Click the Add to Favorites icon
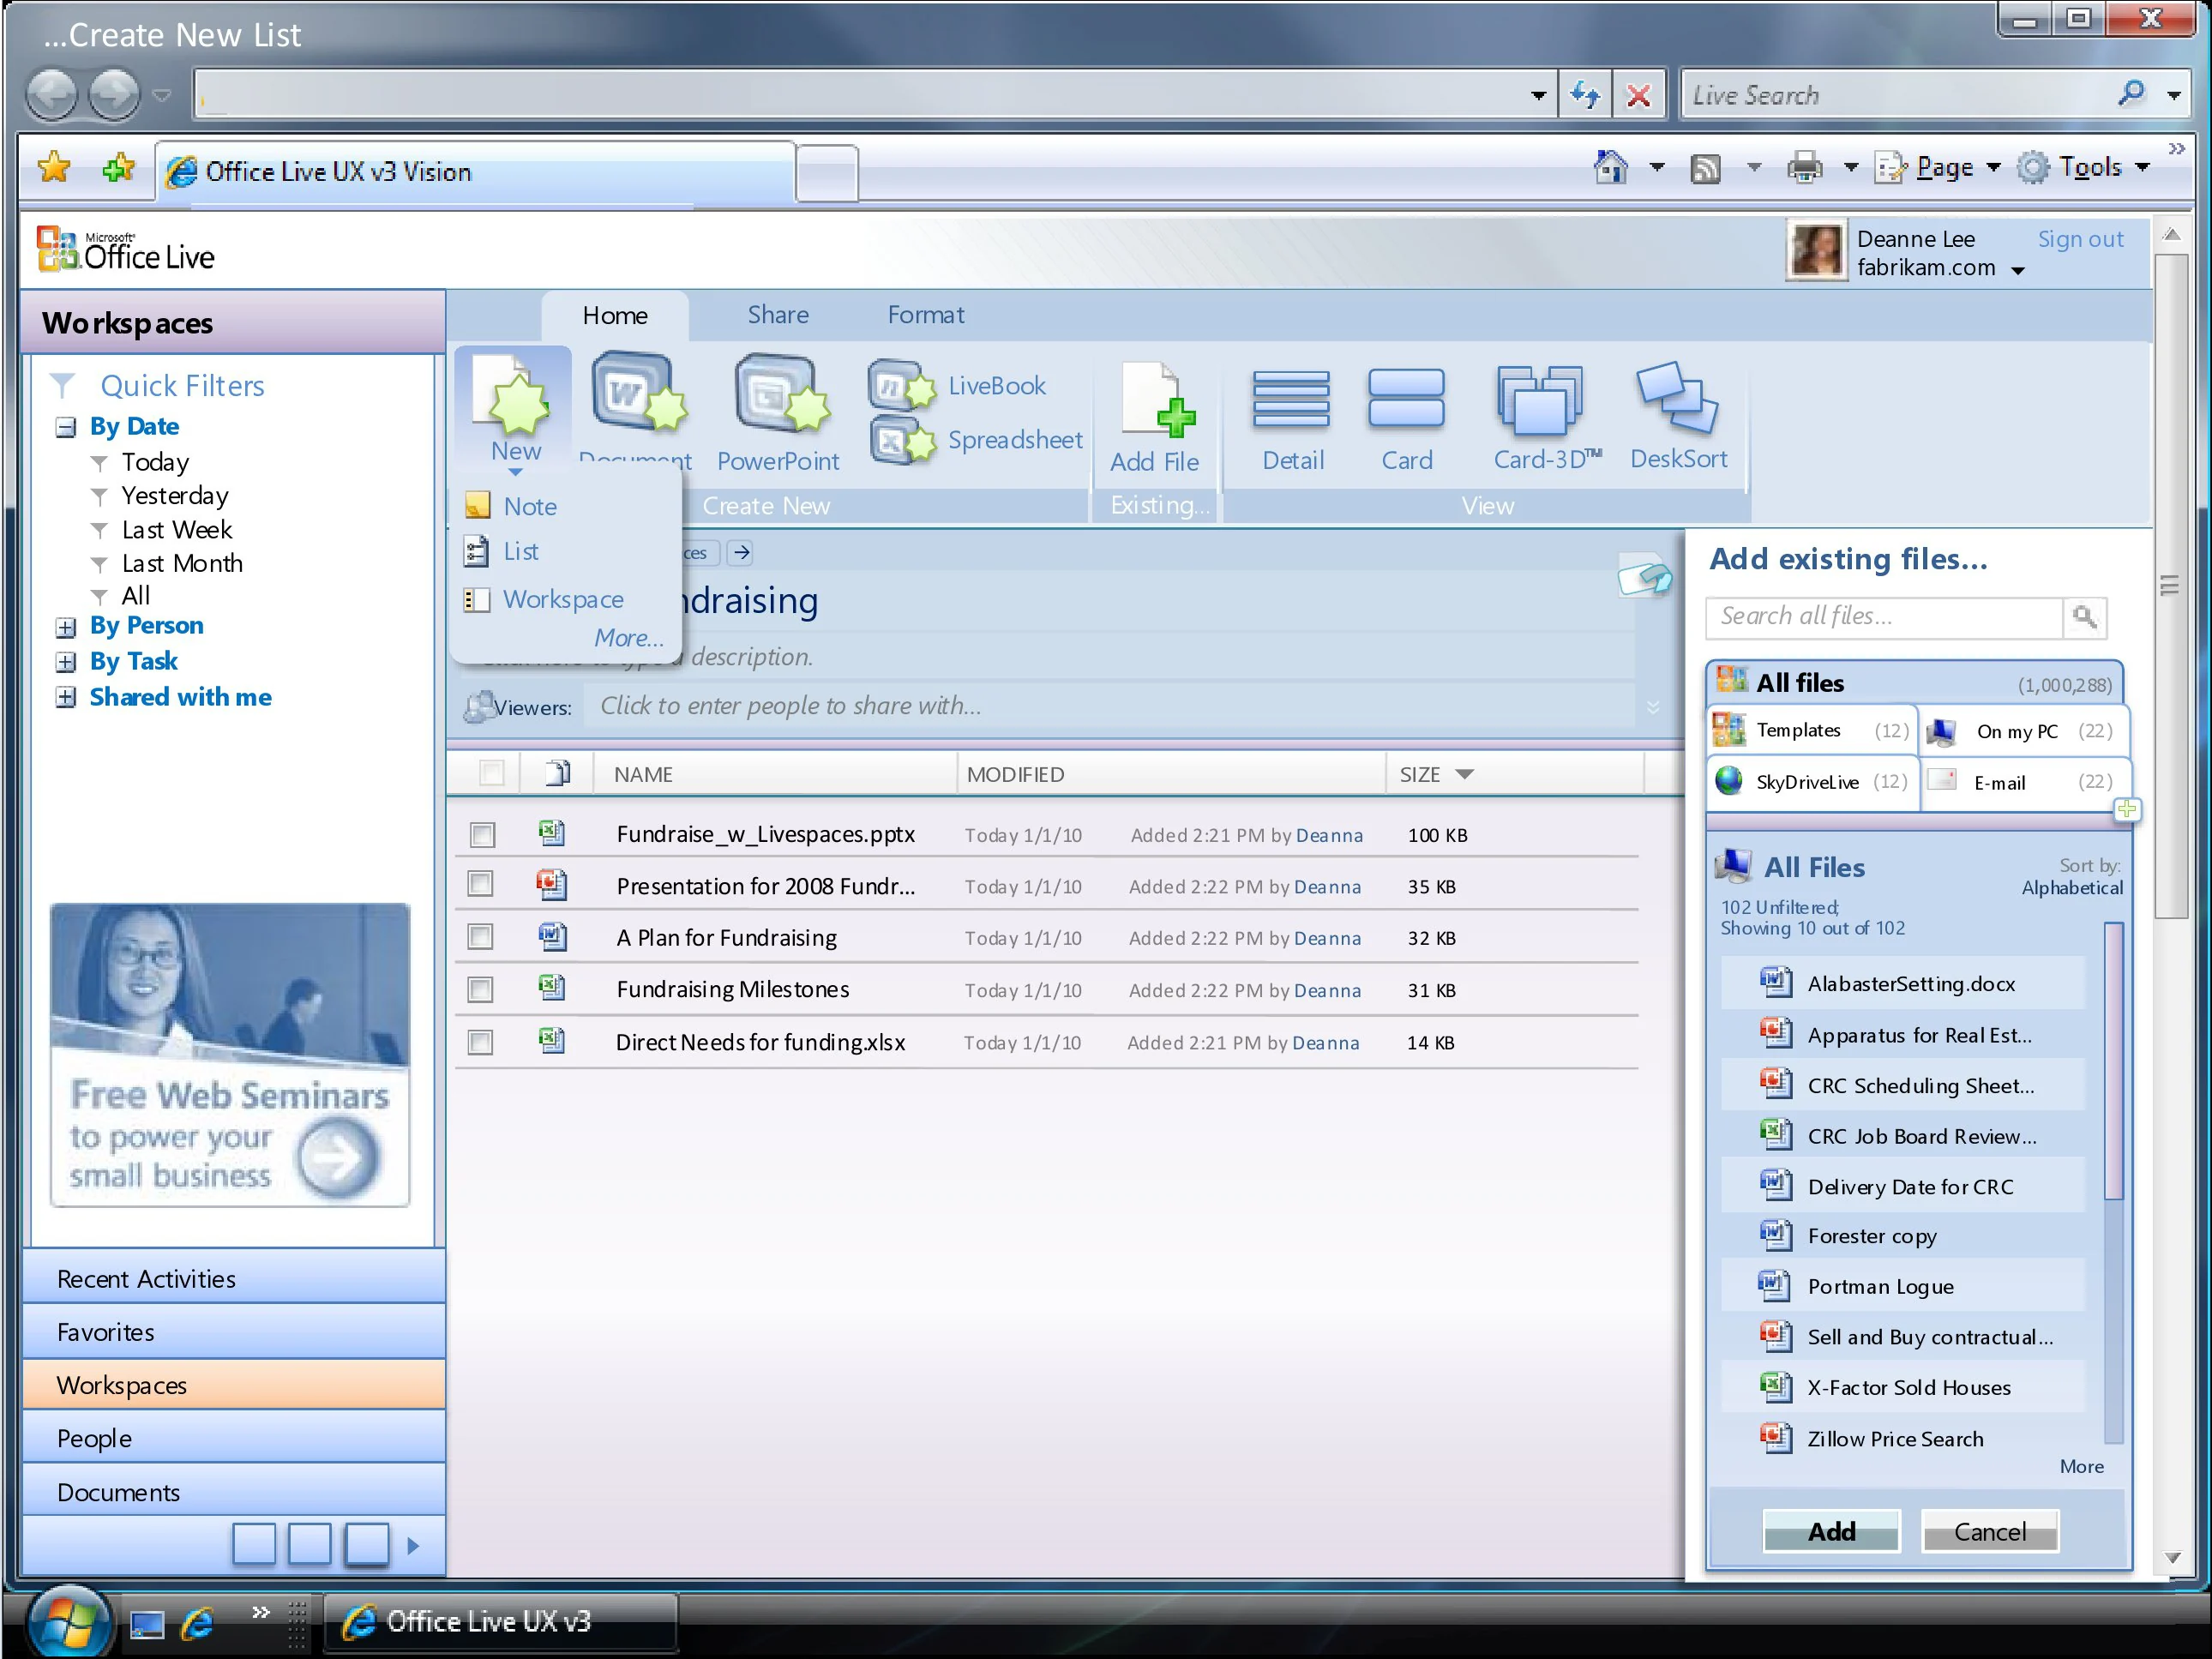 coord(118,168)
